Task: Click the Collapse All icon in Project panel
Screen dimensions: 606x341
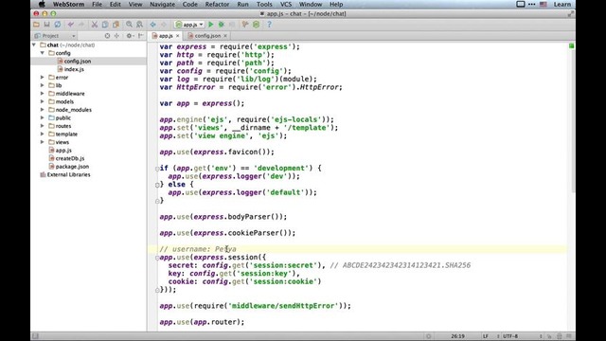Action: click(116, 36)
